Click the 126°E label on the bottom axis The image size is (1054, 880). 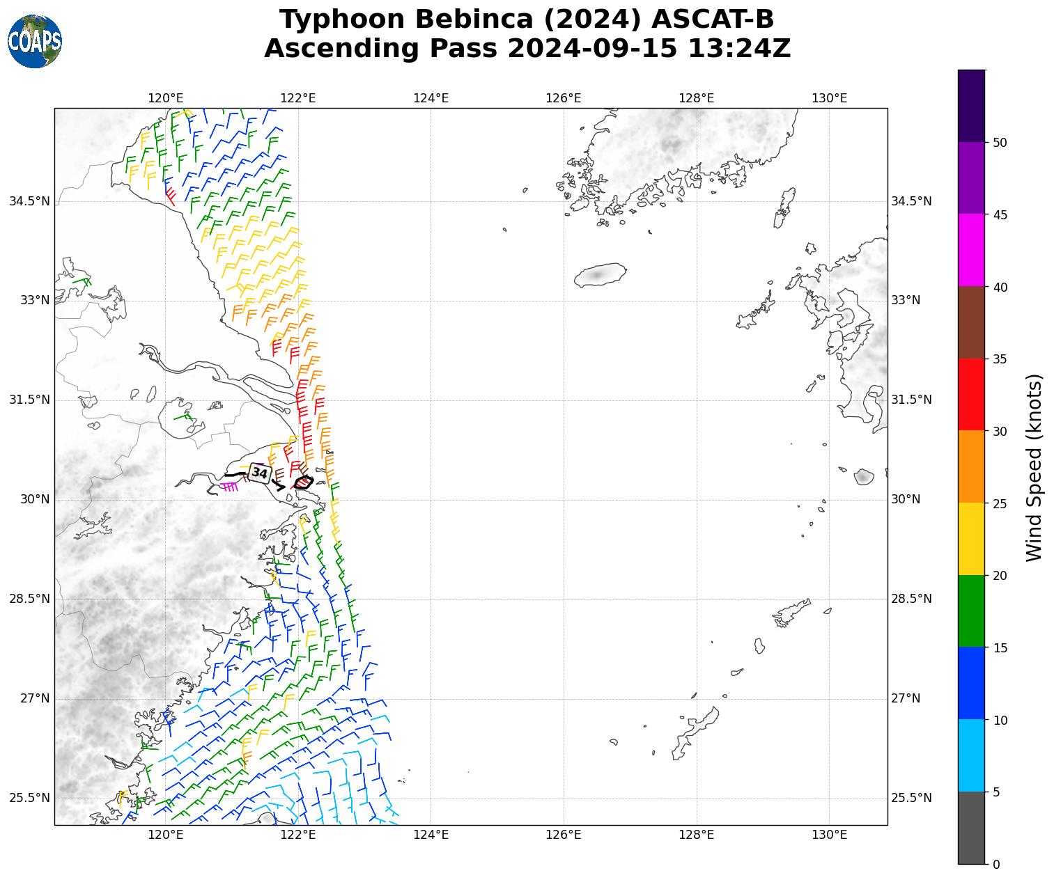tap(563, 835)
